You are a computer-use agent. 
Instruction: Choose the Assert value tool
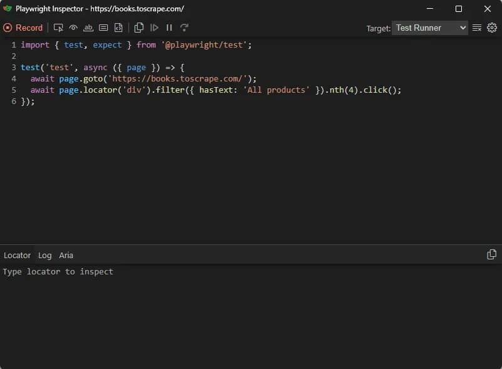point(103,28)
